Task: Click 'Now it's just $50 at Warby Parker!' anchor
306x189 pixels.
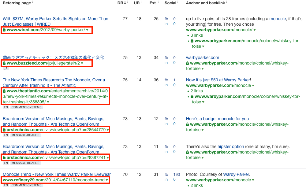Action: (218, 80)
